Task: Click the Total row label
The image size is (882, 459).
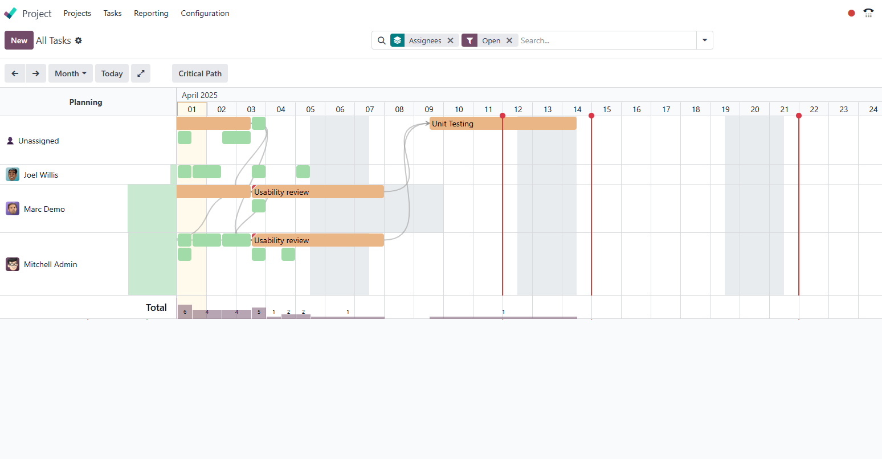Action: 156,308
